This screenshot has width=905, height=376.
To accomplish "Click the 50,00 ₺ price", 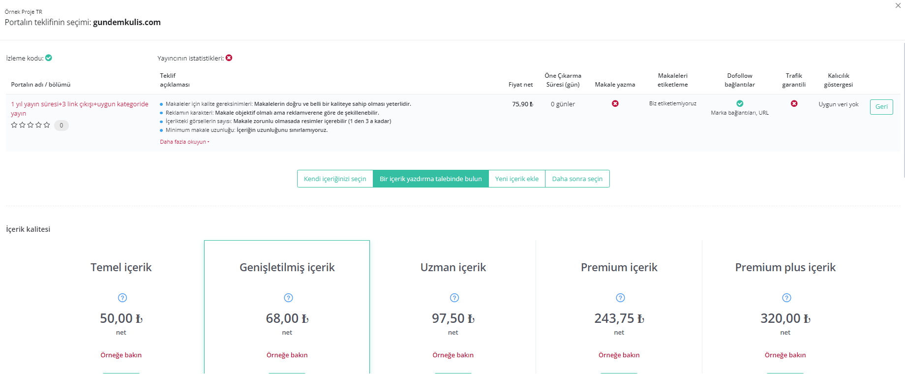I will [121, 318].
